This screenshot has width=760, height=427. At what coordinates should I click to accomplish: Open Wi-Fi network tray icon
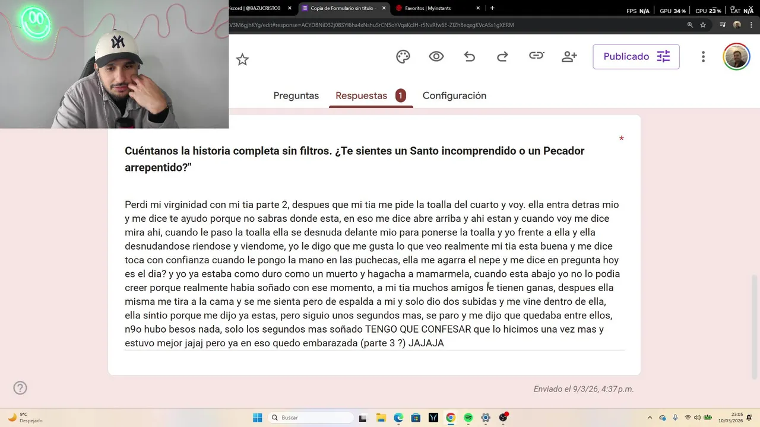click(688, 418)
